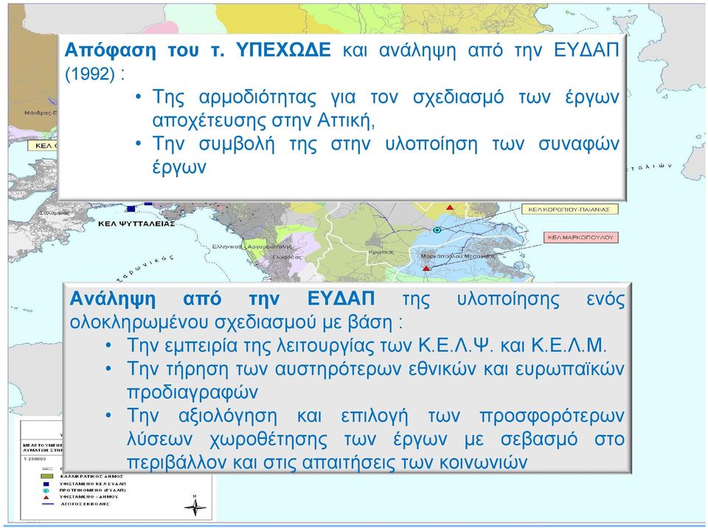Click the Σαρωνικός gulf label

tap(145, 268)
